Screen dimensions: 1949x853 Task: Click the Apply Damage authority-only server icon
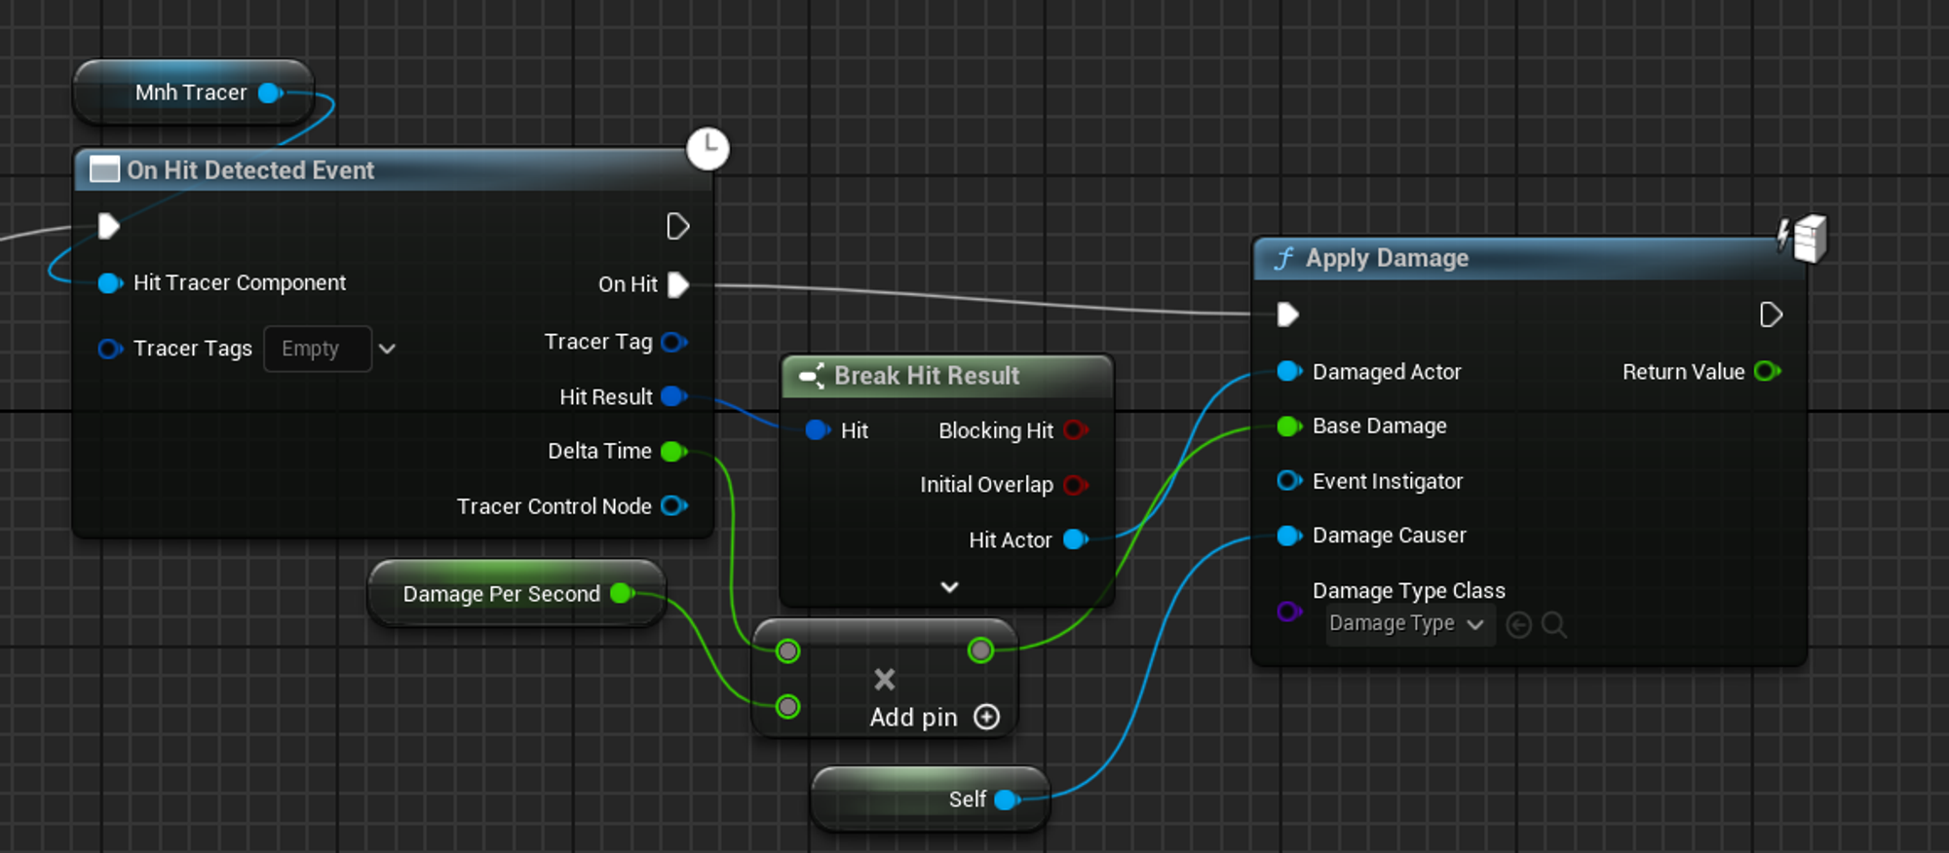point(1803,239)
